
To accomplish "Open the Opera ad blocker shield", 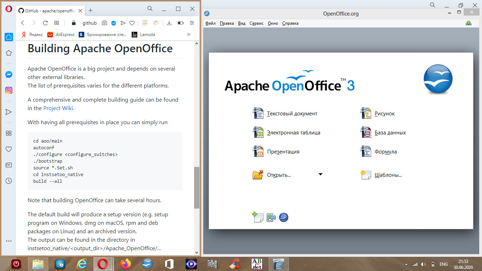I will point(114,23).
